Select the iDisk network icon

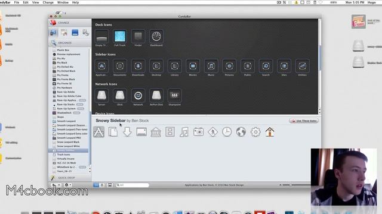pyautogui.click(x=120, y=96)
